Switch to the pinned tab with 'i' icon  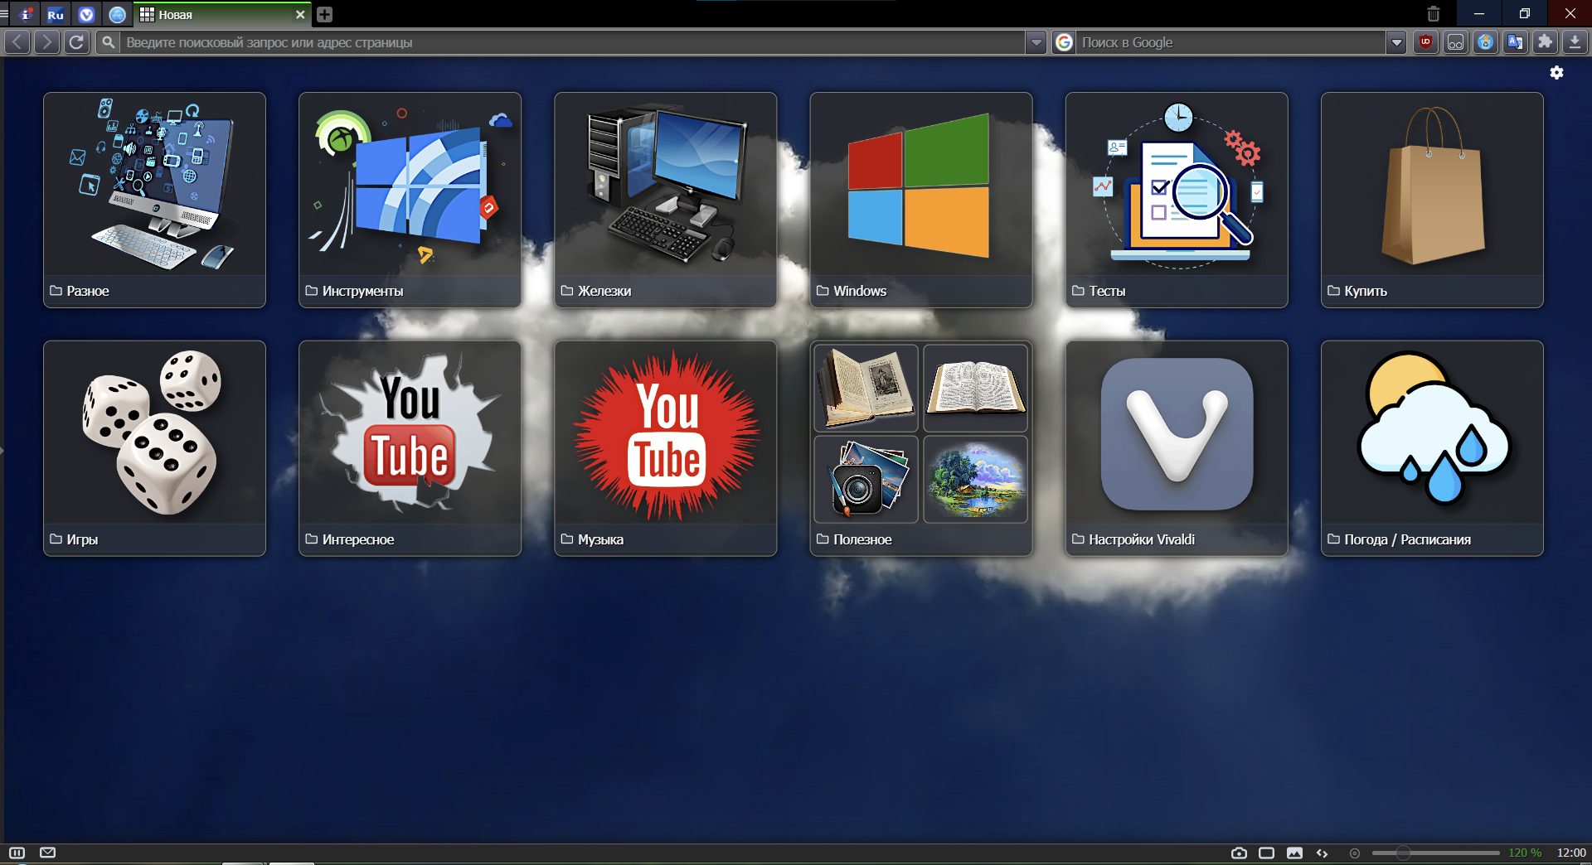27,14
